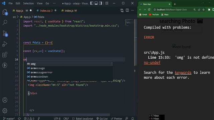Switch to the index.js editor tab
This screenshot has width=214, height=120.
[x=69, y=11]
